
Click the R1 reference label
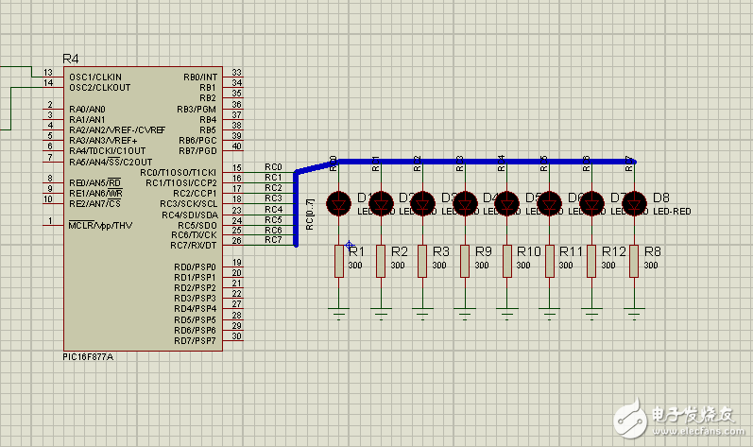(x=357, y=251)
